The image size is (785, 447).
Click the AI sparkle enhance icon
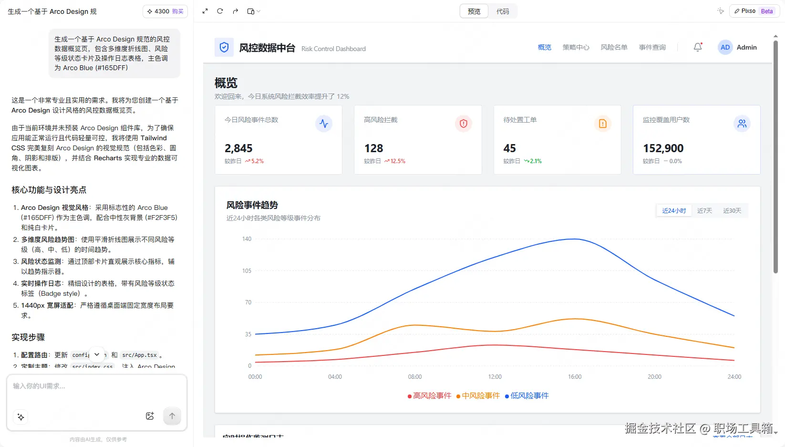pyautogui.click(x=21, y=416)
